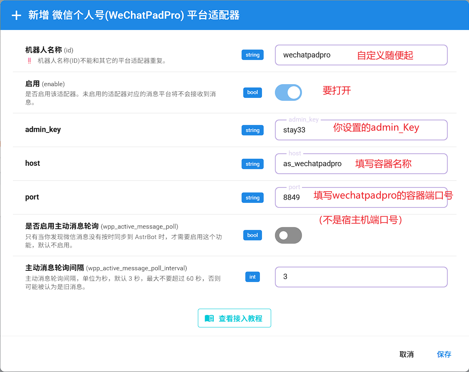This screenshot has width=469, height=372.
Task: Click 取消 to cancel the dialog
Action: pos(407,355)
